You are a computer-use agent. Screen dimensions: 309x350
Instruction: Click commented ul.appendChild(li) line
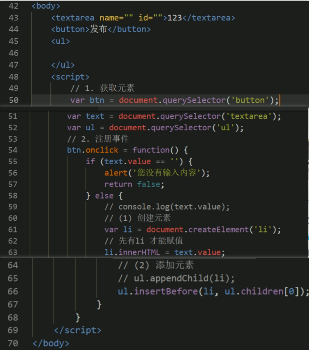coord(176,278)
